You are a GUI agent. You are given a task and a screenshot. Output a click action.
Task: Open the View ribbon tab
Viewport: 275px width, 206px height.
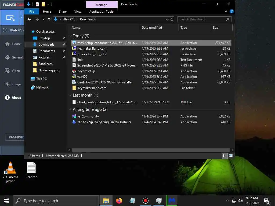tap(78, 12)
